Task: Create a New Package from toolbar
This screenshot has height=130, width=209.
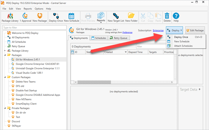Action: click(x=40, y=17)
